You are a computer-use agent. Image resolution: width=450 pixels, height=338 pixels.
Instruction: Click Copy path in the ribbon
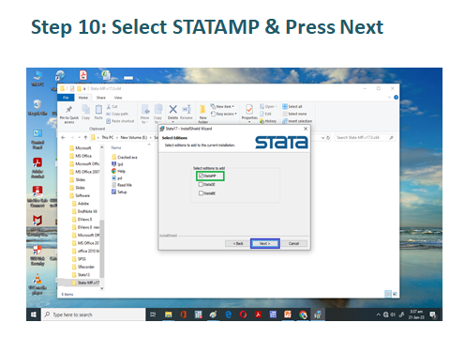pyautogui.click(x=117, y=114)
